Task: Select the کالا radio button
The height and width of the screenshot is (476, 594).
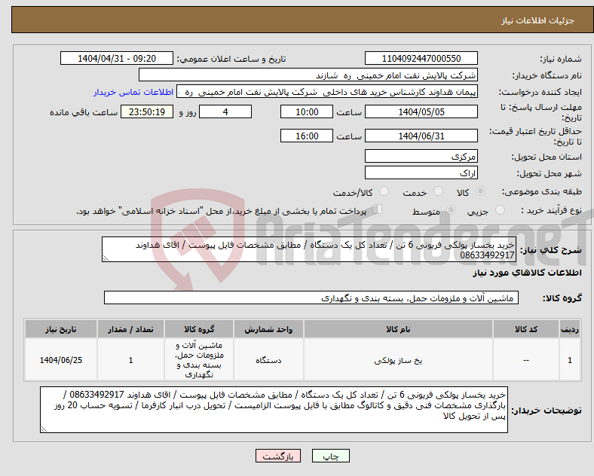Action: tap(480, 191)
